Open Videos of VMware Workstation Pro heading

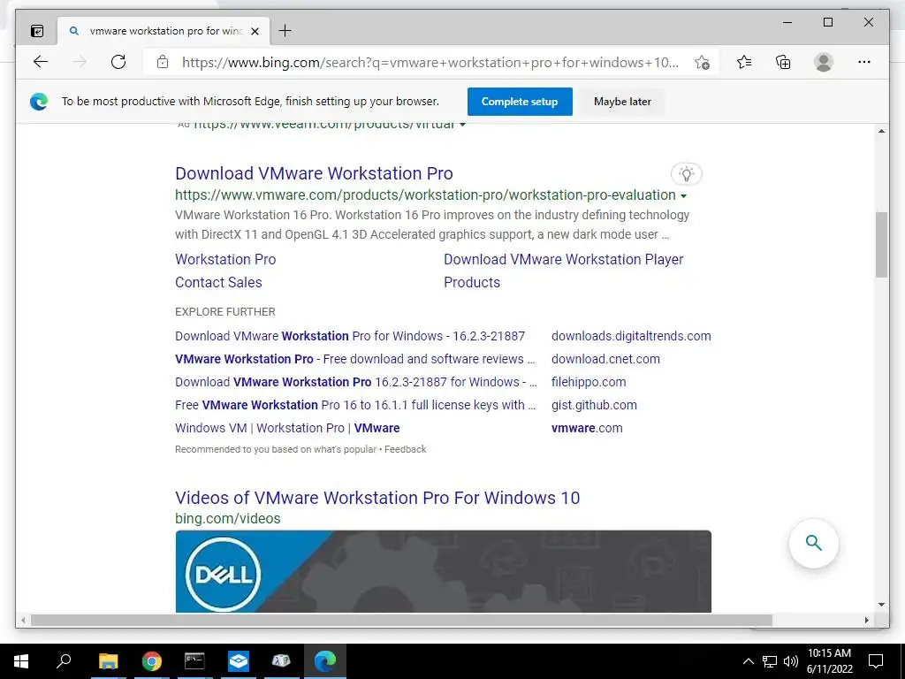point(377,498)
